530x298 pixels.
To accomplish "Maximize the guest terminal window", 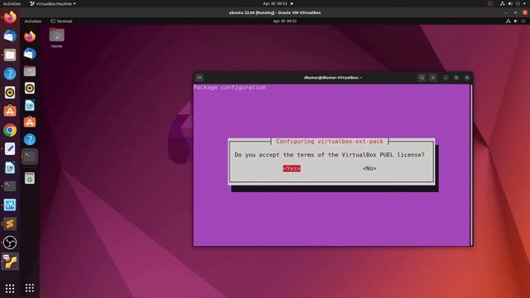I will 456,78.
